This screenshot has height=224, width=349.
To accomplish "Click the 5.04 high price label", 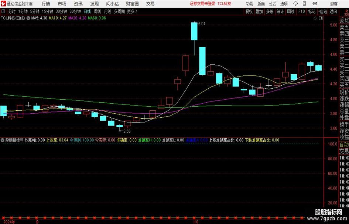I will click(202, 24).
